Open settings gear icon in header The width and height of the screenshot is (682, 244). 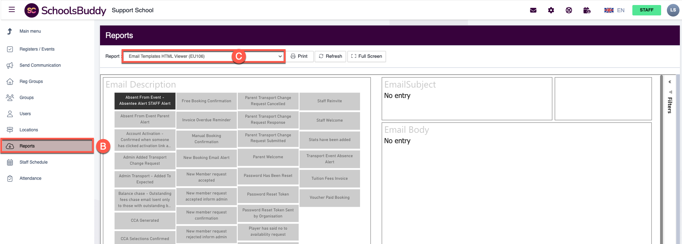551,10
